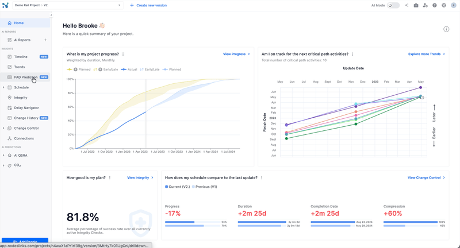The image size is (460, 248).
Task: Expand the Change Control sidebar section
Action: pos(3,129)
